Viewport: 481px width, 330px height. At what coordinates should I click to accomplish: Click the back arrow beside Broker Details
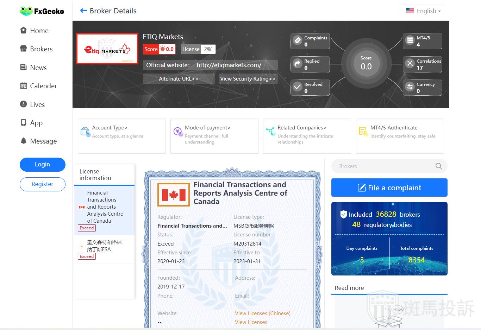[x=83, y=11]
